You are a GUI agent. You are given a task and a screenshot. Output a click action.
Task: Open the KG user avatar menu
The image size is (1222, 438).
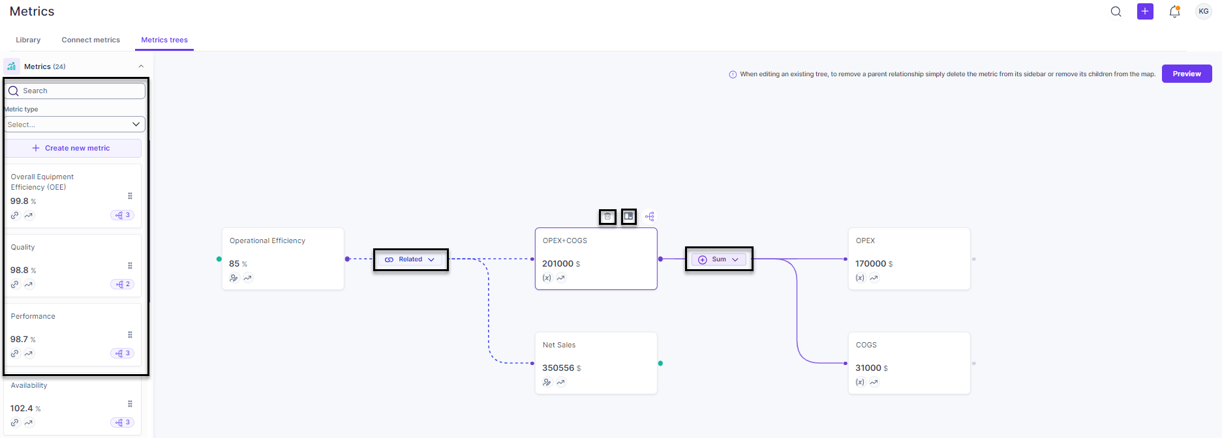click(1203, 12)
